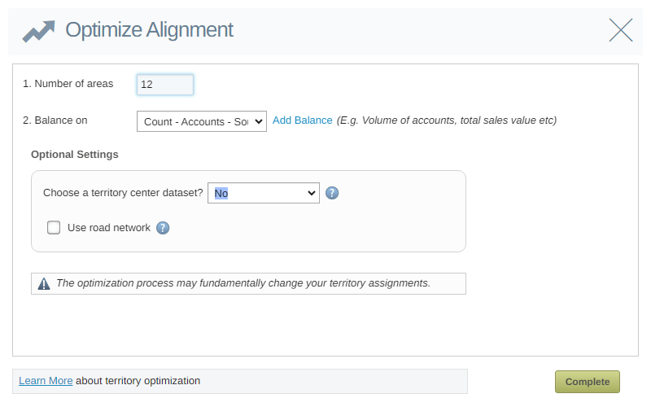Close the Optimize Alignment dialog

coord(620,30)
